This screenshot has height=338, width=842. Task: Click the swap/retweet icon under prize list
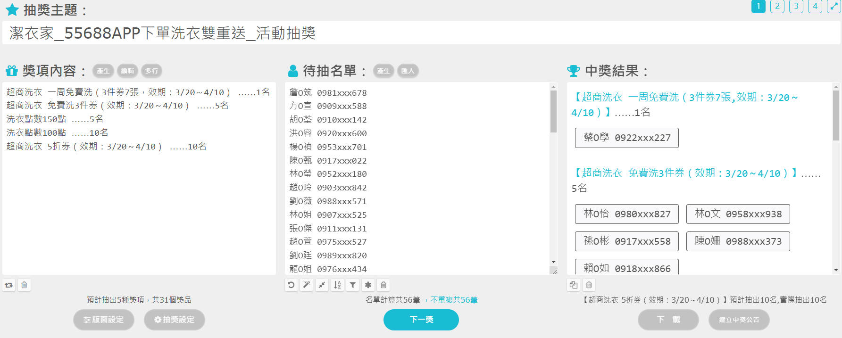pos(9,285)
